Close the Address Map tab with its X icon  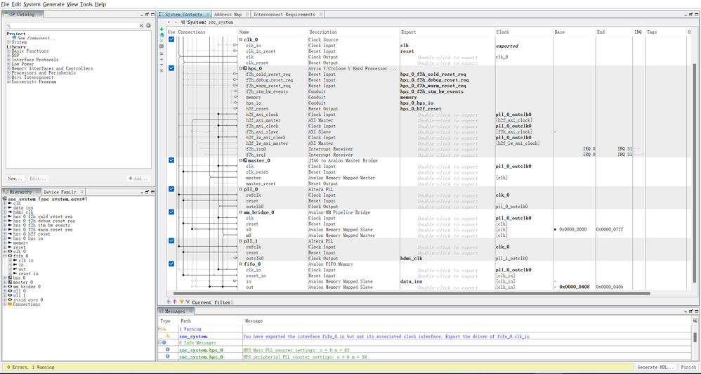[246, 14]
